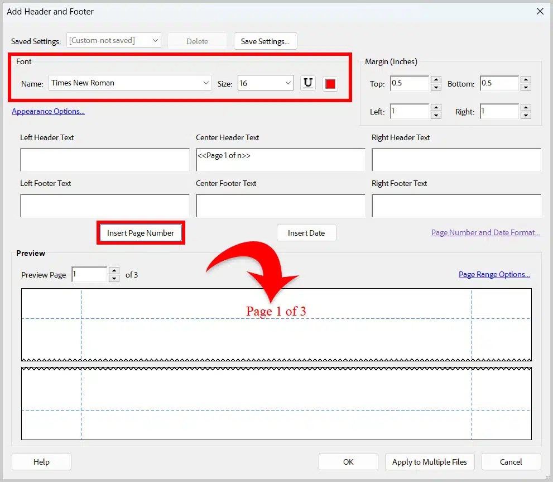
Task: Open Page Number and Date Format settings
Action: [485, 232]
